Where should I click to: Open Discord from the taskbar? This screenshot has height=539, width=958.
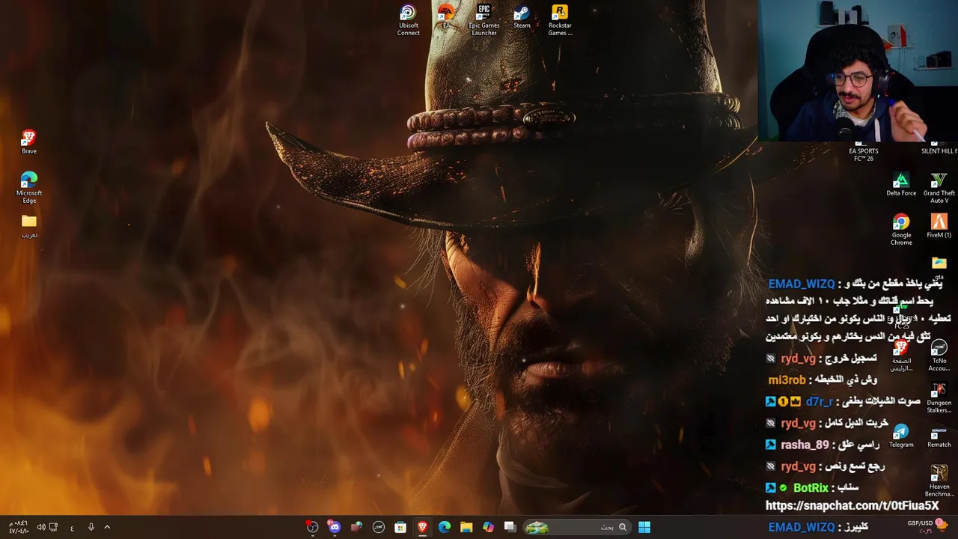[335, 527]
